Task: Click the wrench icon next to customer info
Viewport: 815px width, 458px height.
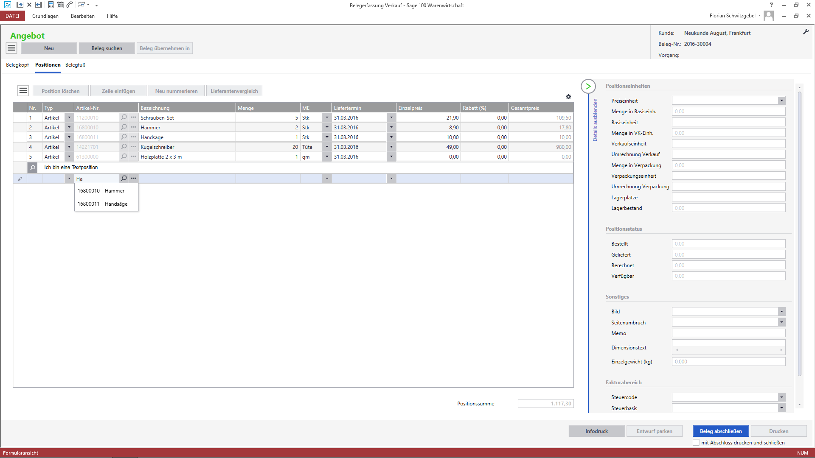Action: pyautogui.click(x=806, y=32)
